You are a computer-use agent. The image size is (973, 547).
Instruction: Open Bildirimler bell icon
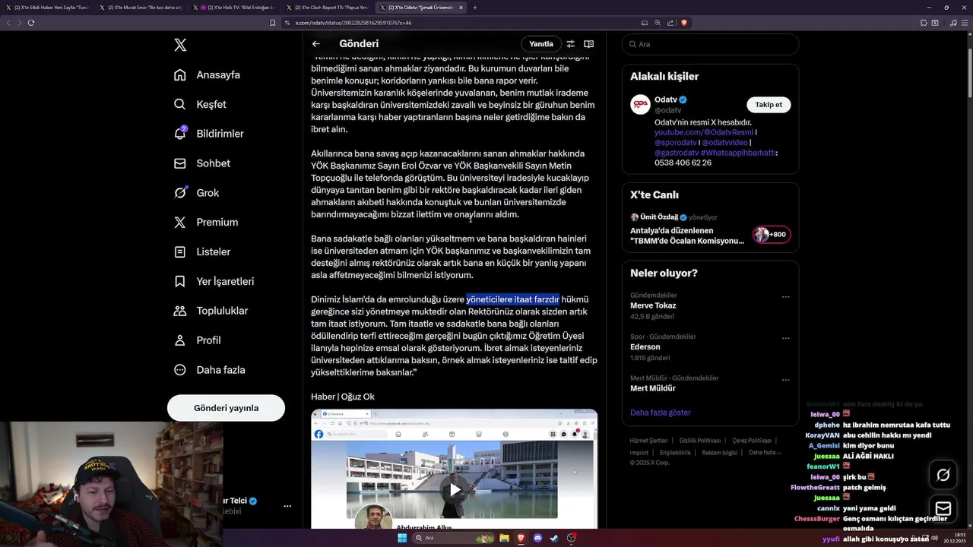tap(180, 133)
